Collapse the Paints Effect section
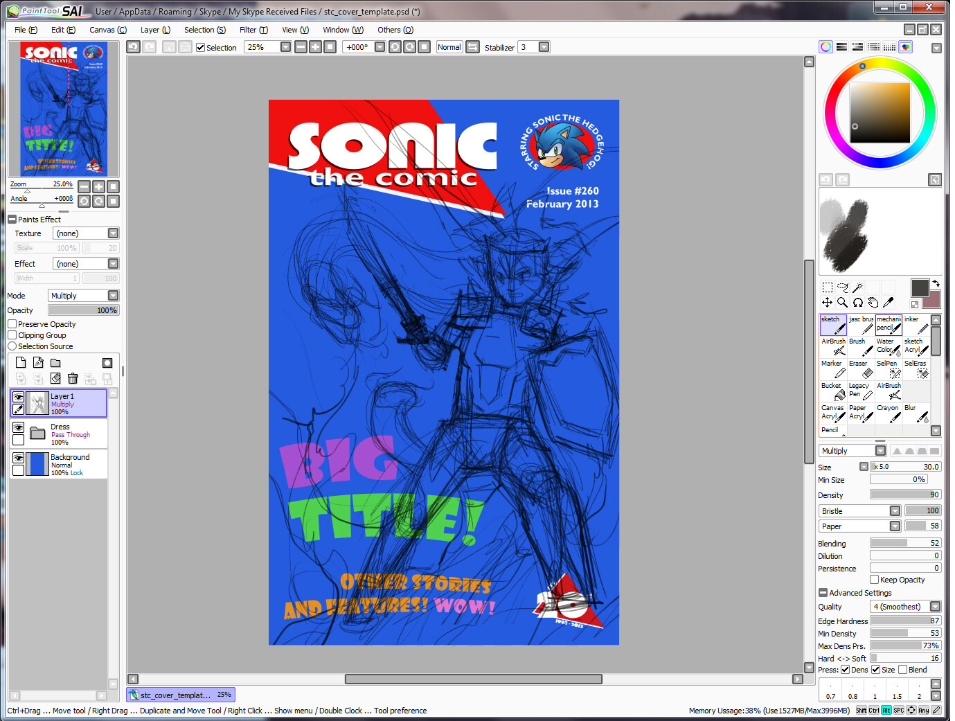 pyautogui.click(x=12, y=220)
